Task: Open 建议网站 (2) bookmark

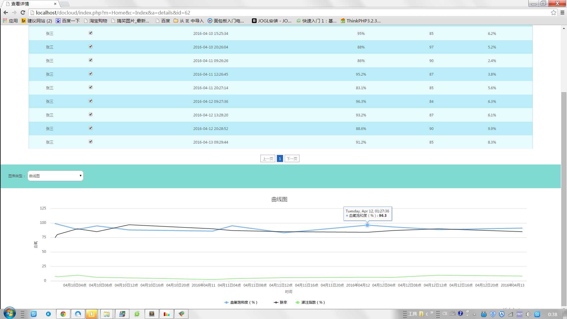Action: point(37,21)
